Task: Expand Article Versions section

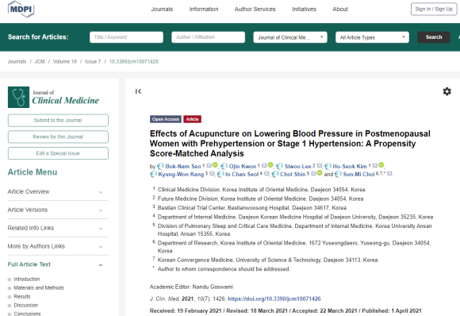Action: click(58, 210)
